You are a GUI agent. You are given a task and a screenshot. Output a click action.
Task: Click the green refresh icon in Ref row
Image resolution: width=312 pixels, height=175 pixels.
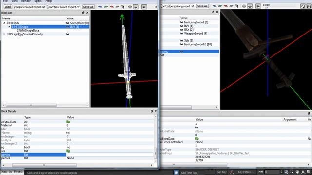[68, 151]
